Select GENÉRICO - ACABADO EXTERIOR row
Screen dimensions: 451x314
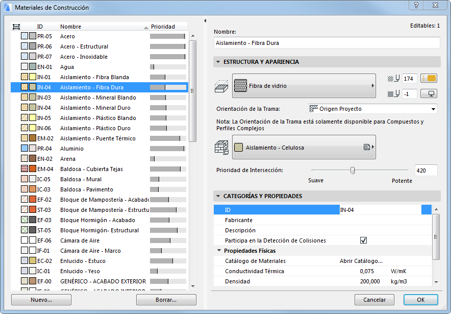(x=99, y=281)
